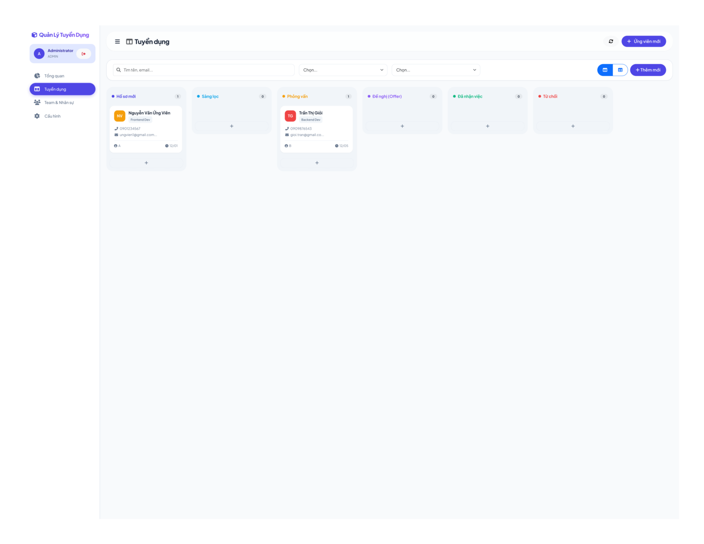Select the Tuyển dụng sidebar item
Image resolution: width=704 pixels, height=544 pixels.
(x=62, y=89)
